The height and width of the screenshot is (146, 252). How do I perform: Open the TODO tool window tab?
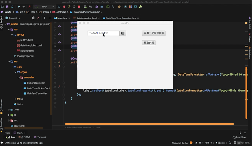click(24, 137)
